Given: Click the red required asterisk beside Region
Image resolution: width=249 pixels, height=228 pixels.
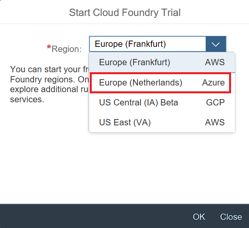Looking at the screenshot, I should [49, 48].
